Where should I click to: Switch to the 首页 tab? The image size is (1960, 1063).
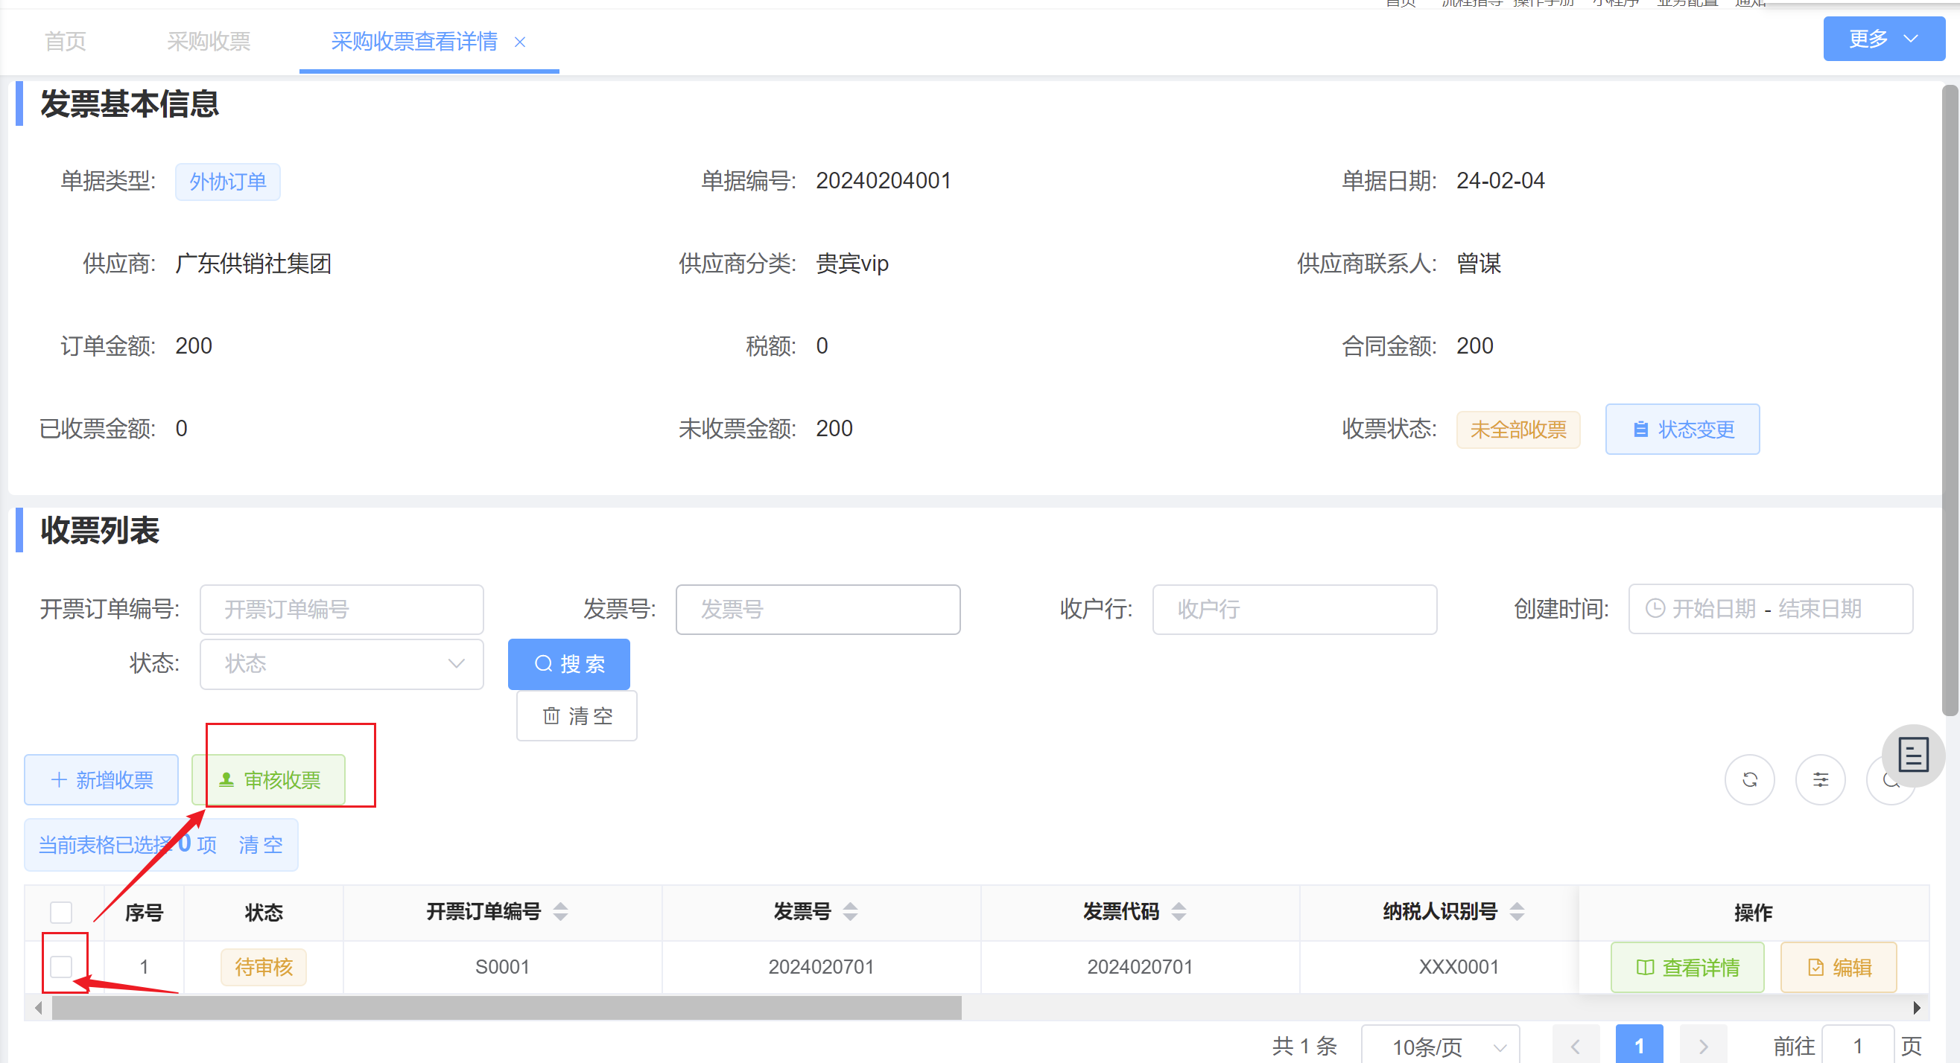click(x=66, y=41)
